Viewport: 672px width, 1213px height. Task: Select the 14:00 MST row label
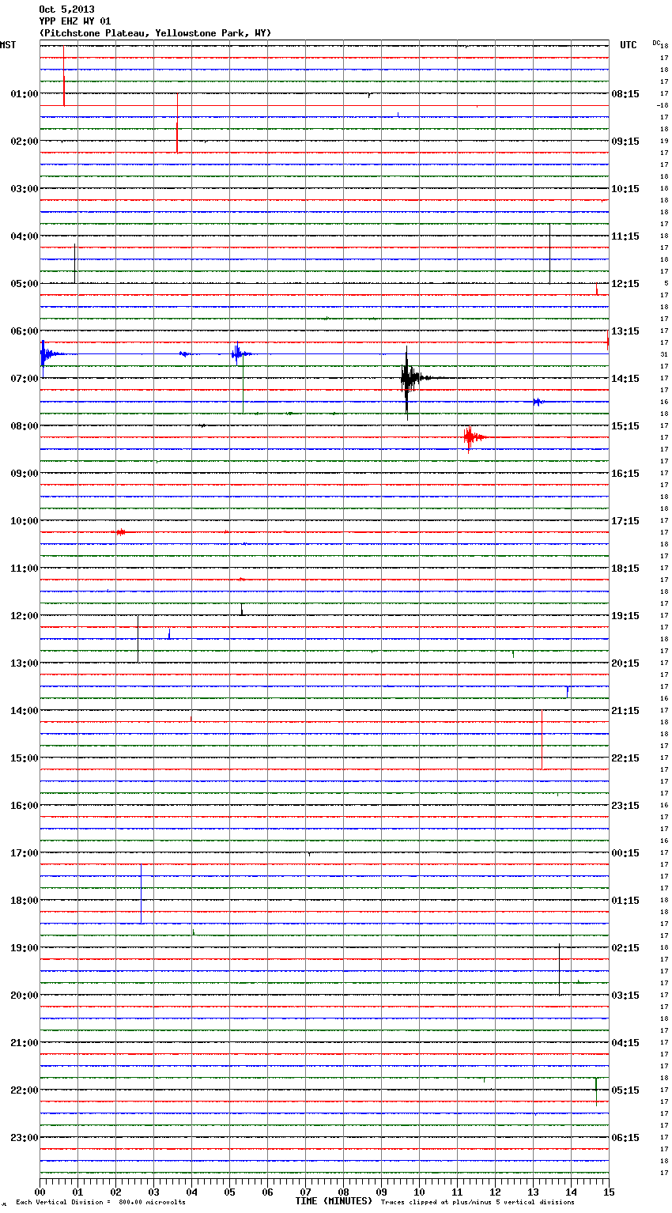pyautogui.click(x=25, y=711)
